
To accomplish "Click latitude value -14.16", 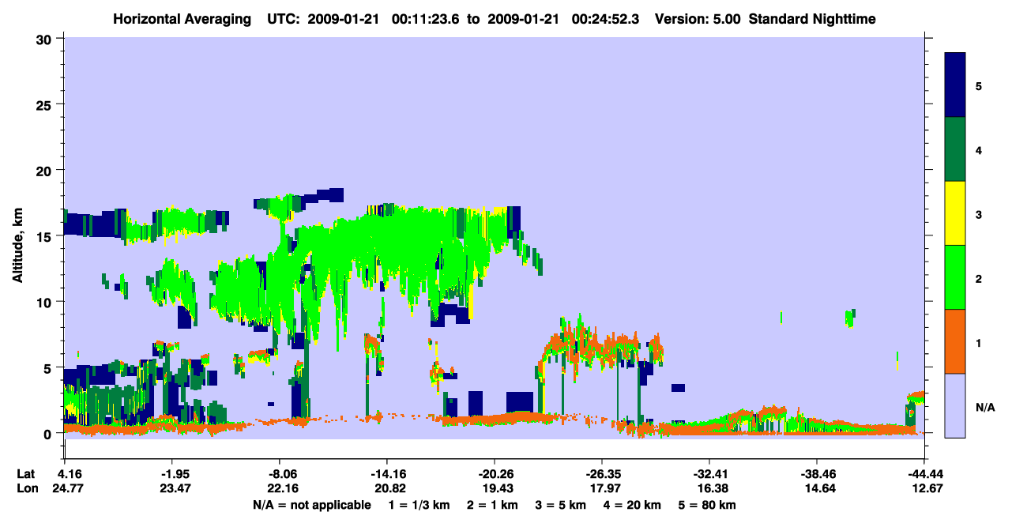I will [386, 474].
